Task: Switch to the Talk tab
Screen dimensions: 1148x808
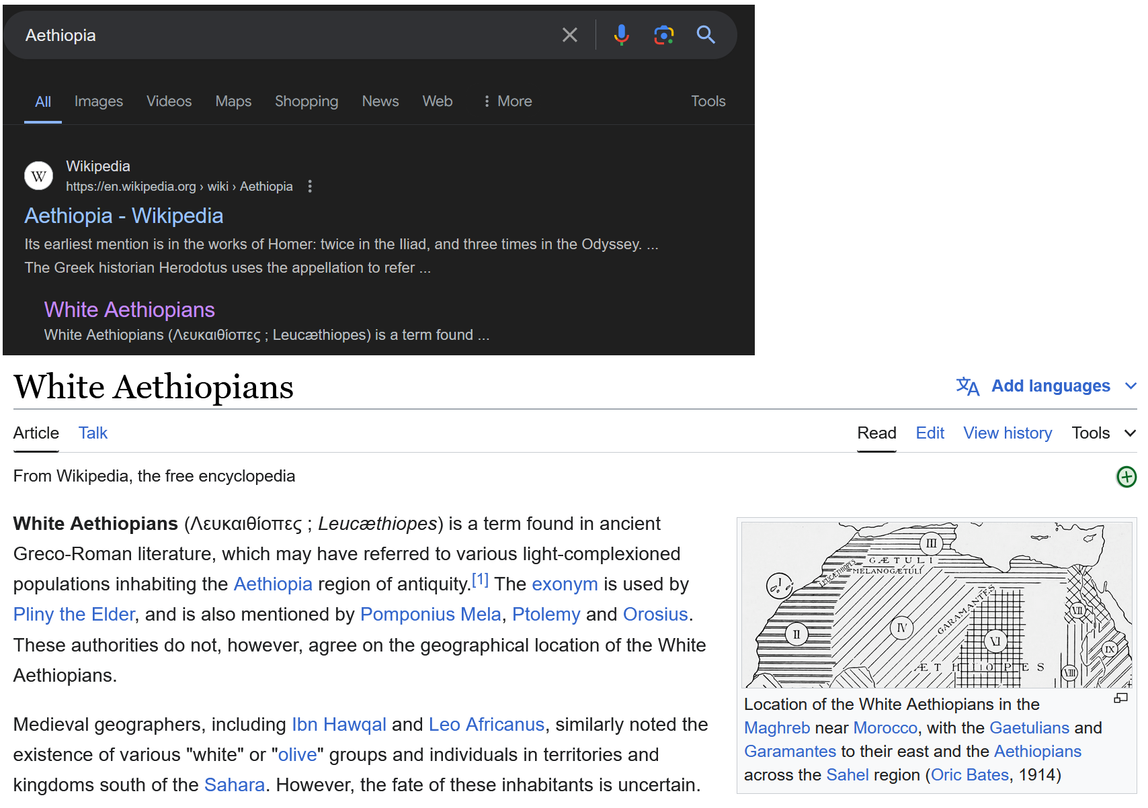Action: point(93,433)
